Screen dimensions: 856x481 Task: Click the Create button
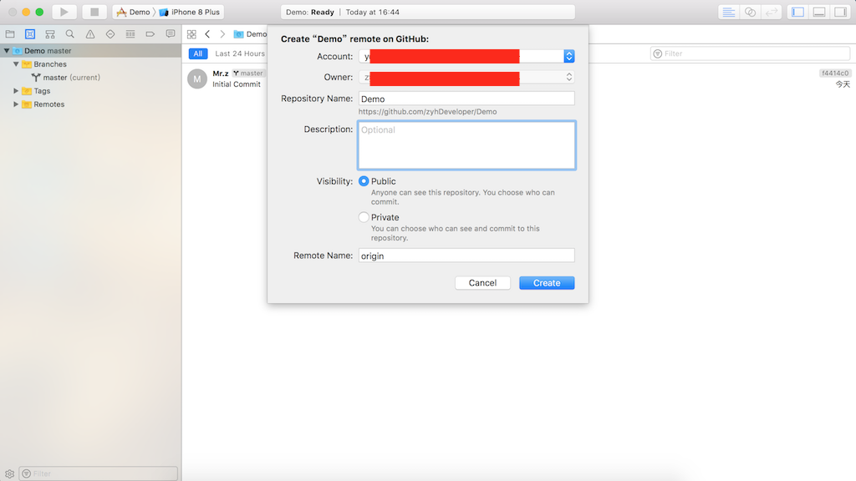point(547,282)
